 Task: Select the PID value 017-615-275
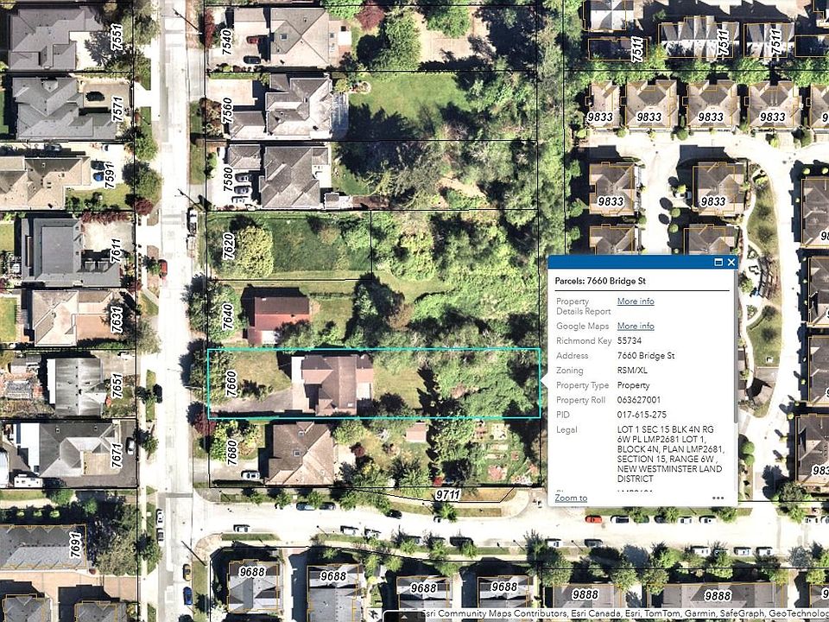coord(642,415)
